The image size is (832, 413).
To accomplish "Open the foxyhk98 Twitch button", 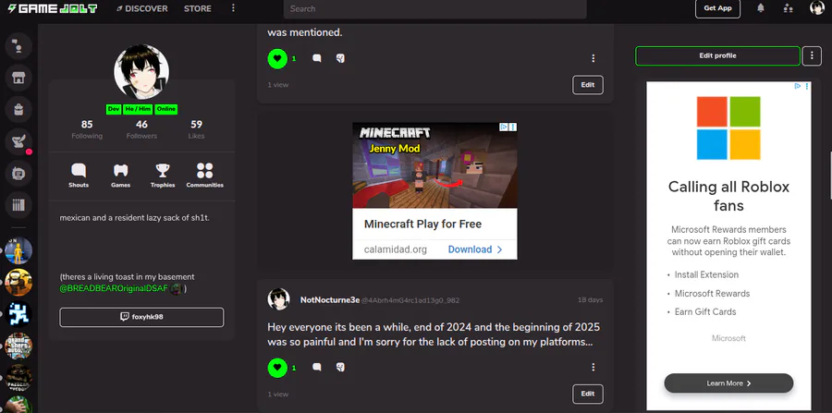I will 141,317.
